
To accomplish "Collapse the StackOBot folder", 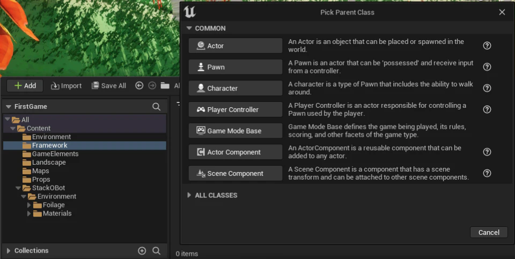I will (18, 188).
